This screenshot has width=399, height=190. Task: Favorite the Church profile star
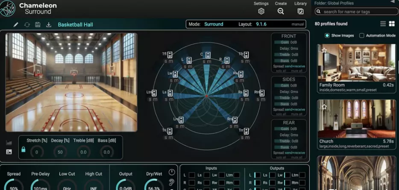tap(324, 107)
